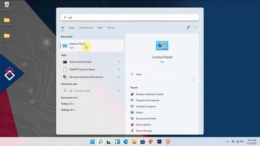This screenshot has height=146, width=260.
Task: Expand Documents (4+) results group
Action: click(69, 98)
